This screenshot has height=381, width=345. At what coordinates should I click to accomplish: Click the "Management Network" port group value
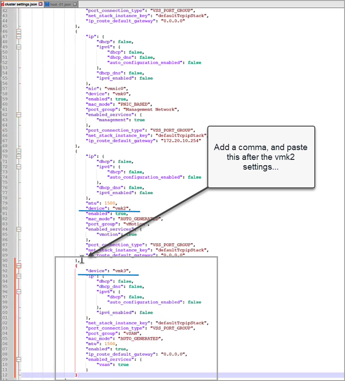[150, 109]
